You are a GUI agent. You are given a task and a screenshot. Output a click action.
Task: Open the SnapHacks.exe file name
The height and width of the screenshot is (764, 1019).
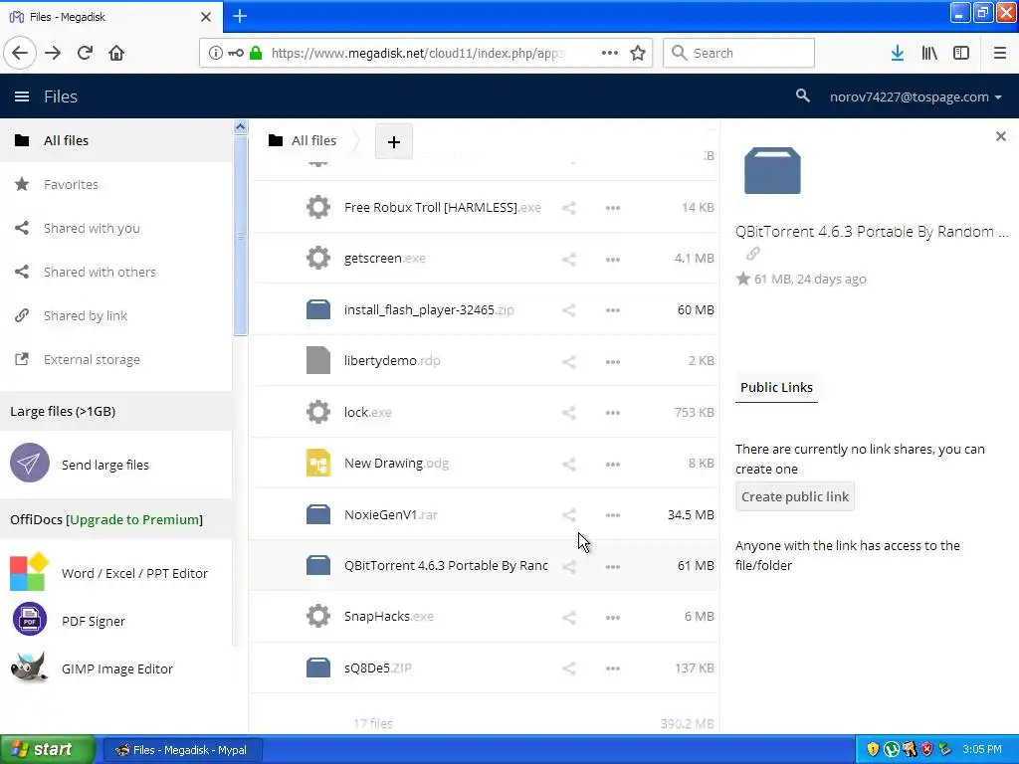point(389,616)
